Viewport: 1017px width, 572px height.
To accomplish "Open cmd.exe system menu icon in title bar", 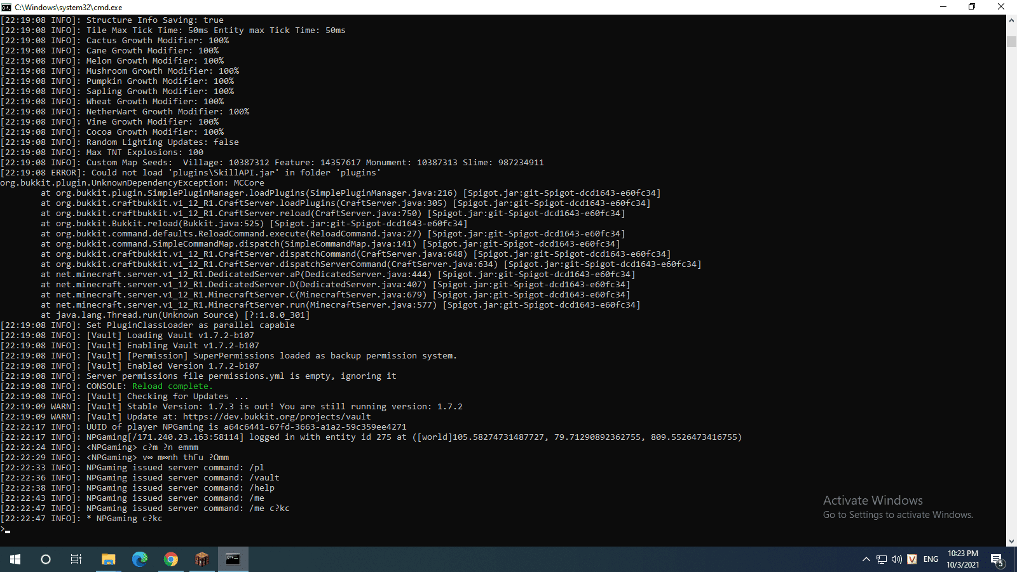I will coord(6,7).
